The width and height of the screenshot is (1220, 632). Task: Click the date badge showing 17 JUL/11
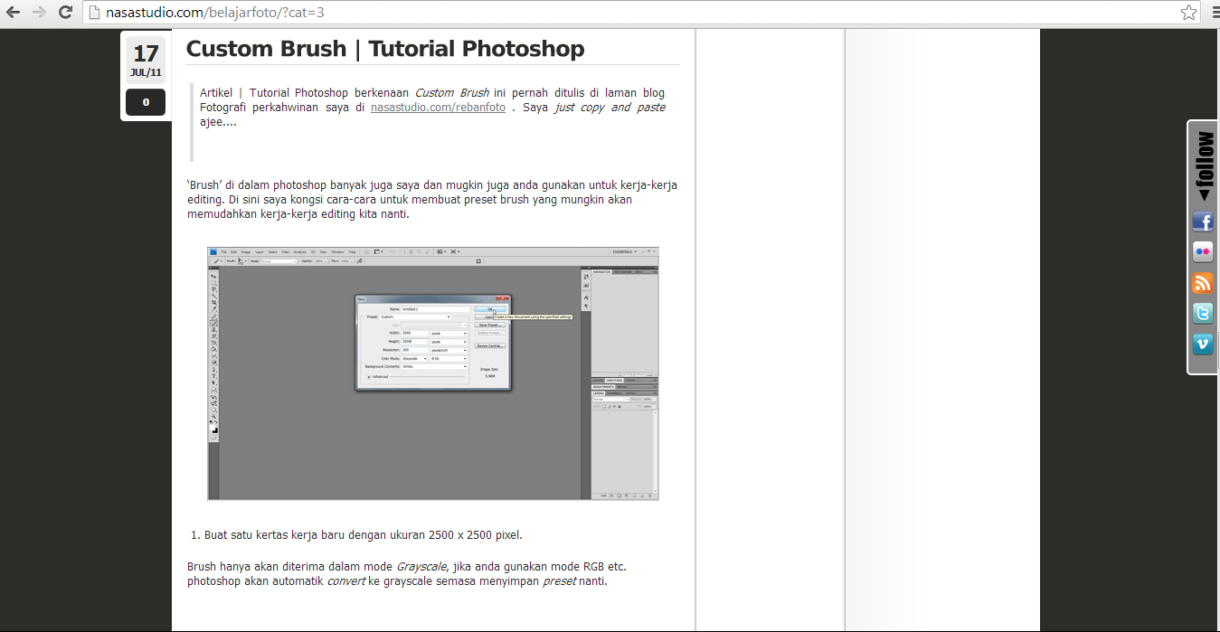pos(146,61)
